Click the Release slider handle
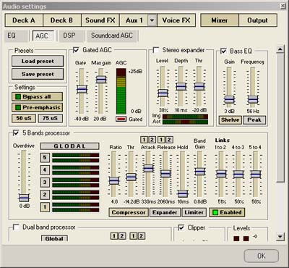The height and width of the screenshot is (268, 289). 165,174
